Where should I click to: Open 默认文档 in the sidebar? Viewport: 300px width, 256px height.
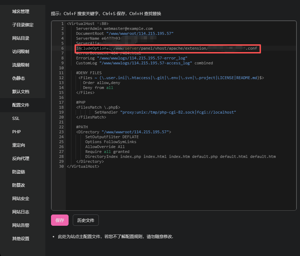click(x=21, y=92)
